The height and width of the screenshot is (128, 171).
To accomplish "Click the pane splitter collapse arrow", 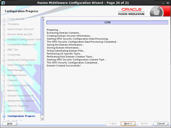I will pos(44,17).
